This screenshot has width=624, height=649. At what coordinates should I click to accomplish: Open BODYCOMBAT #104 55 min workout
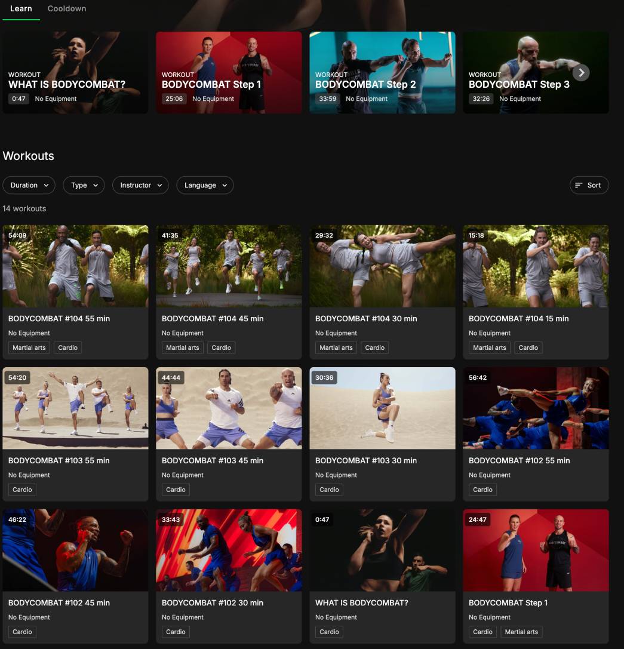75,266
